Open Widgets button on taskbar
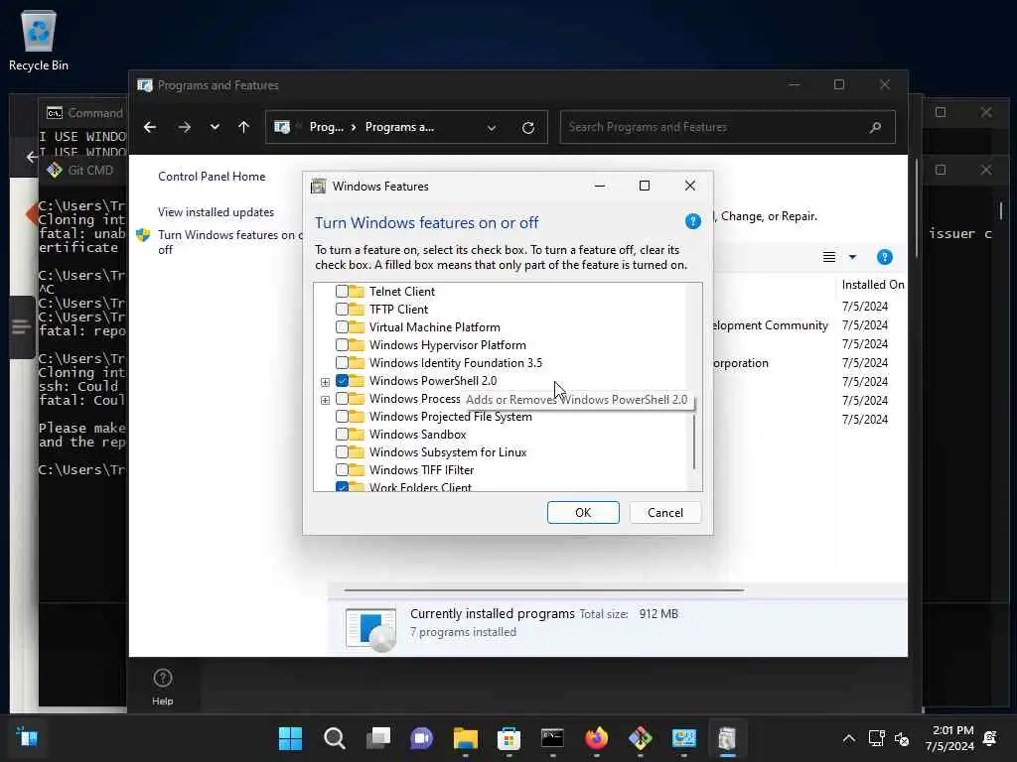 pyautogui.click(x=27, y=737)
